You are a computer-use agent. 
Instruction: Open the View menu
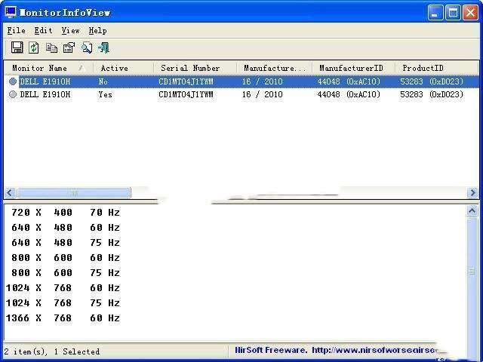pyautogui.click(x=70, y=30)
